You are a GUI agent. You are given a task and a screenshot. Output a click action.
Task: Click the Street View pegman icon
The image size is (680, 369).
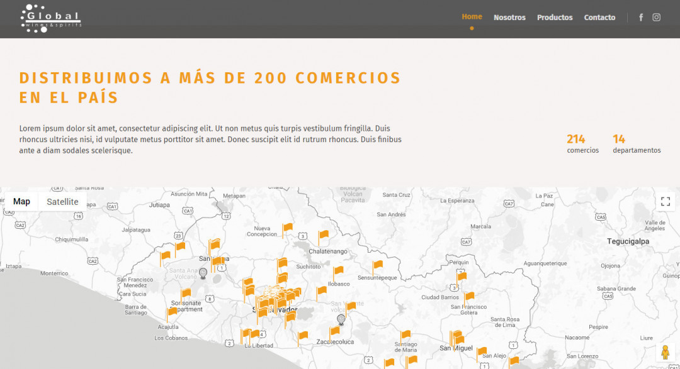(666, 352)
